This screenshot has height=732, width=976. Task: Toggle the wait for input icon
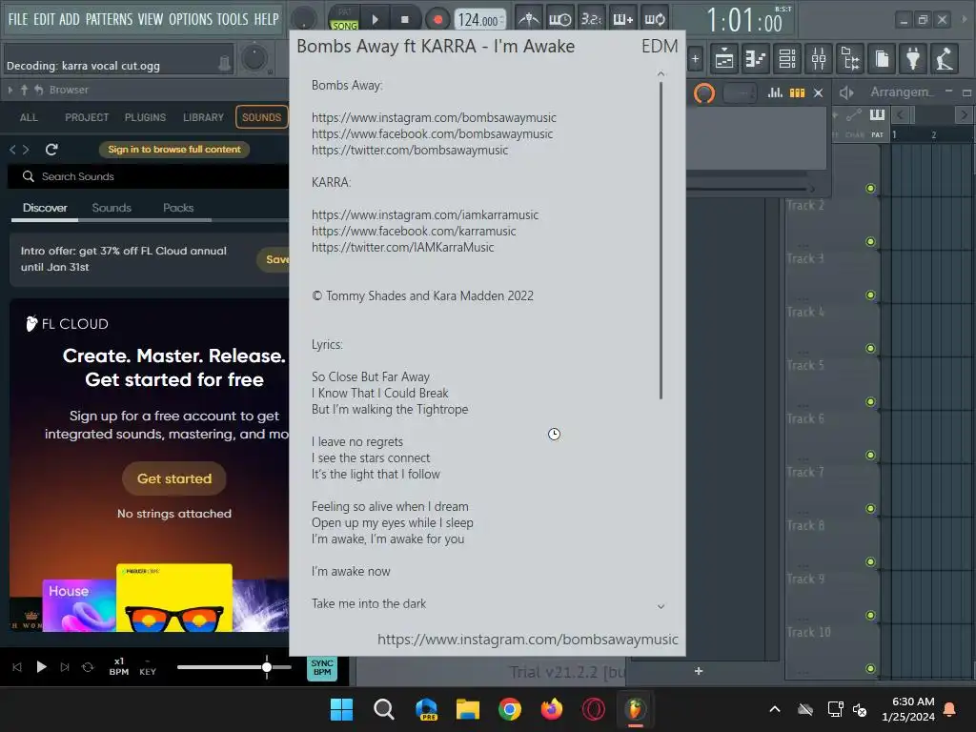[x=559, y=19]
